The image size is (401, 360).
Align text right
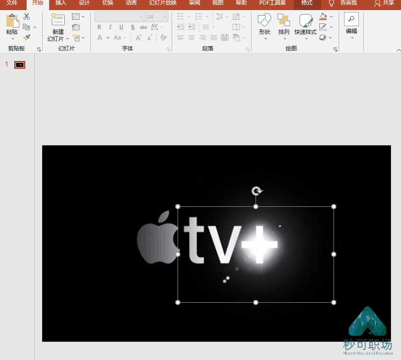coord(203,38)
